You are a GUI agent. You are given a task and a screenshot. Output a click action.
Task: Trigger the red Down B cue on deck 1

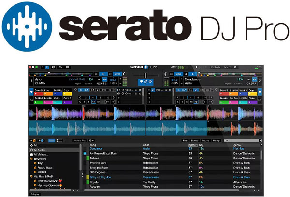(x=39, y=94)
